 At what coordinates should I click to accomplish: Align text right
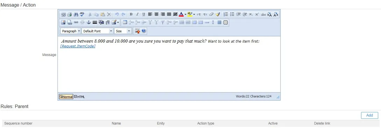click(x=163, y=14)
